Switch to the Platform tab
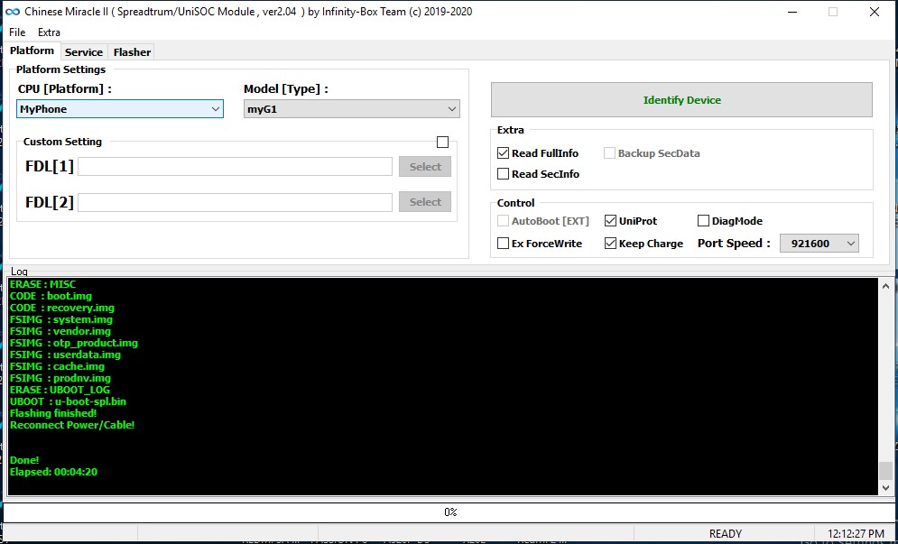The height and width of the screenshot is (544, 898). (32, 51)
